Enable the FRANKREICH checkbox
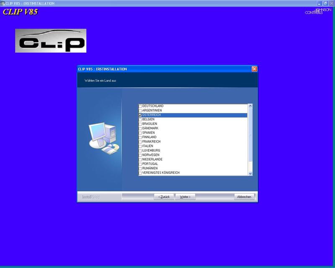335x268 pixels. [140, 142]
